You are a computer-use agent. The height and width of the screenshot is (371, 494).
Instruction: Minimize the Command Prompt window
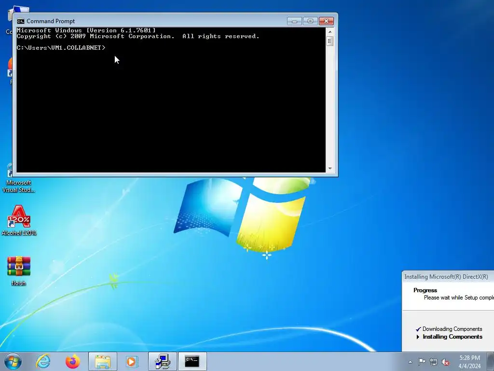tap(294, 21)
